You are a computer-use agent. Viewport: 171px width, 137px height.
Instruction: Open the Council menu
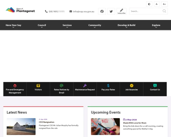pyautogui.click(x=42, y=25)
